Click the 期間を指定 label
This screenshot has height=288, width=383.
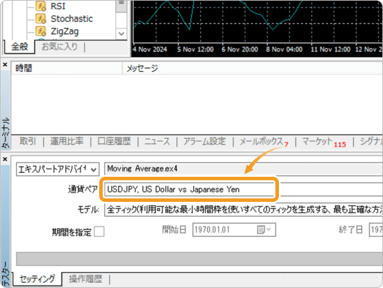[72, 232]
